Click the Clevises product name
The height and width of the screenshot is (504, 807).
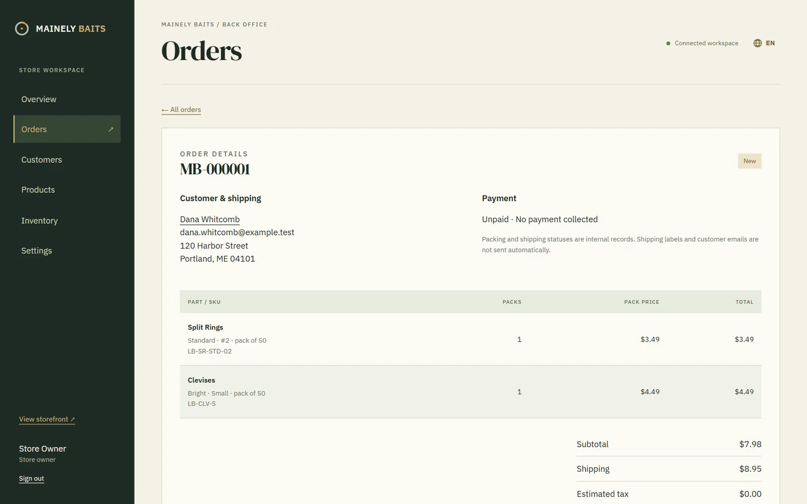pyautogui.click(x=201, y=381)
